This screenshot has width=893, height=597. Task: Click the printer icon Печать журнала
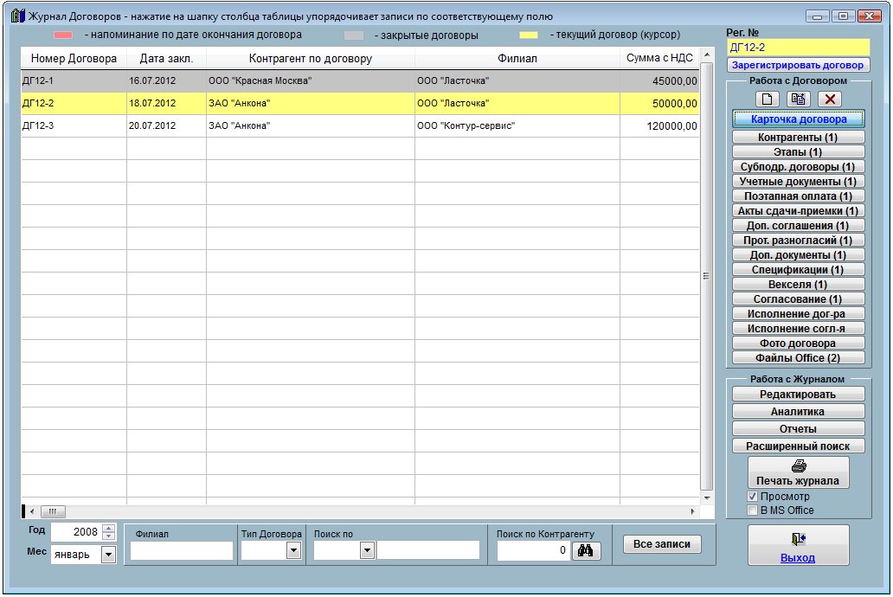coord(798,465)
